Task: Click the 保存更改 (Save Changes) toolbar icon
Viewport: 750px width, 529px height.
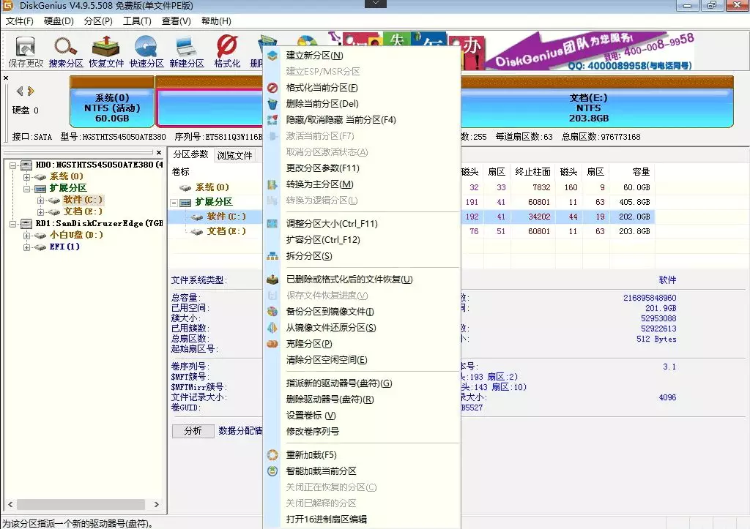Action: [26, 51]
